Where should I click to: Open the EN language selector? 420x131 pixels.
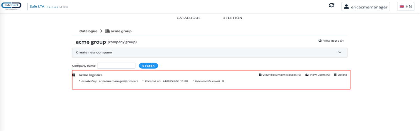[x=406, y=7]
